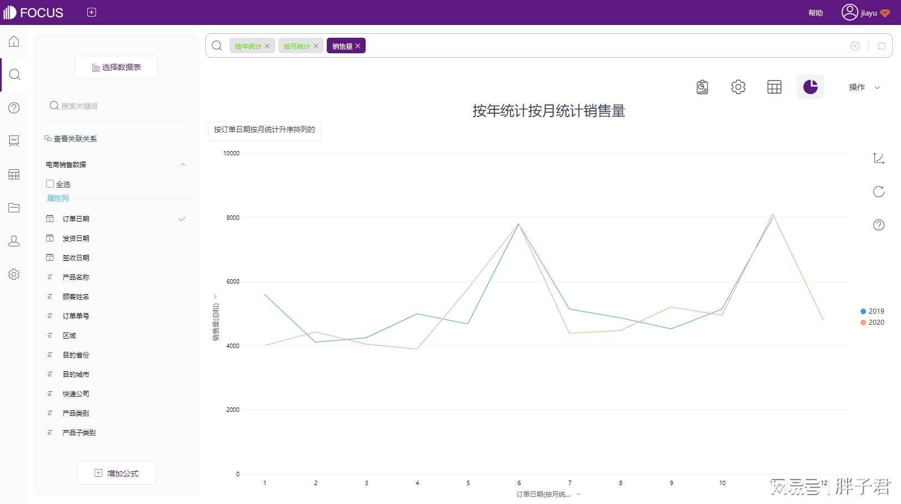901x504 pixels.
Task: Open the user management icon in sidebar
Action: (x=14, y=241)
